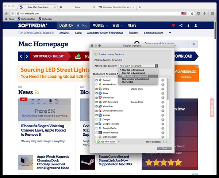Click the info icon in Softpedia header
Screen dimensions: 219x178
pyautogui.click(x=188, y=26)
